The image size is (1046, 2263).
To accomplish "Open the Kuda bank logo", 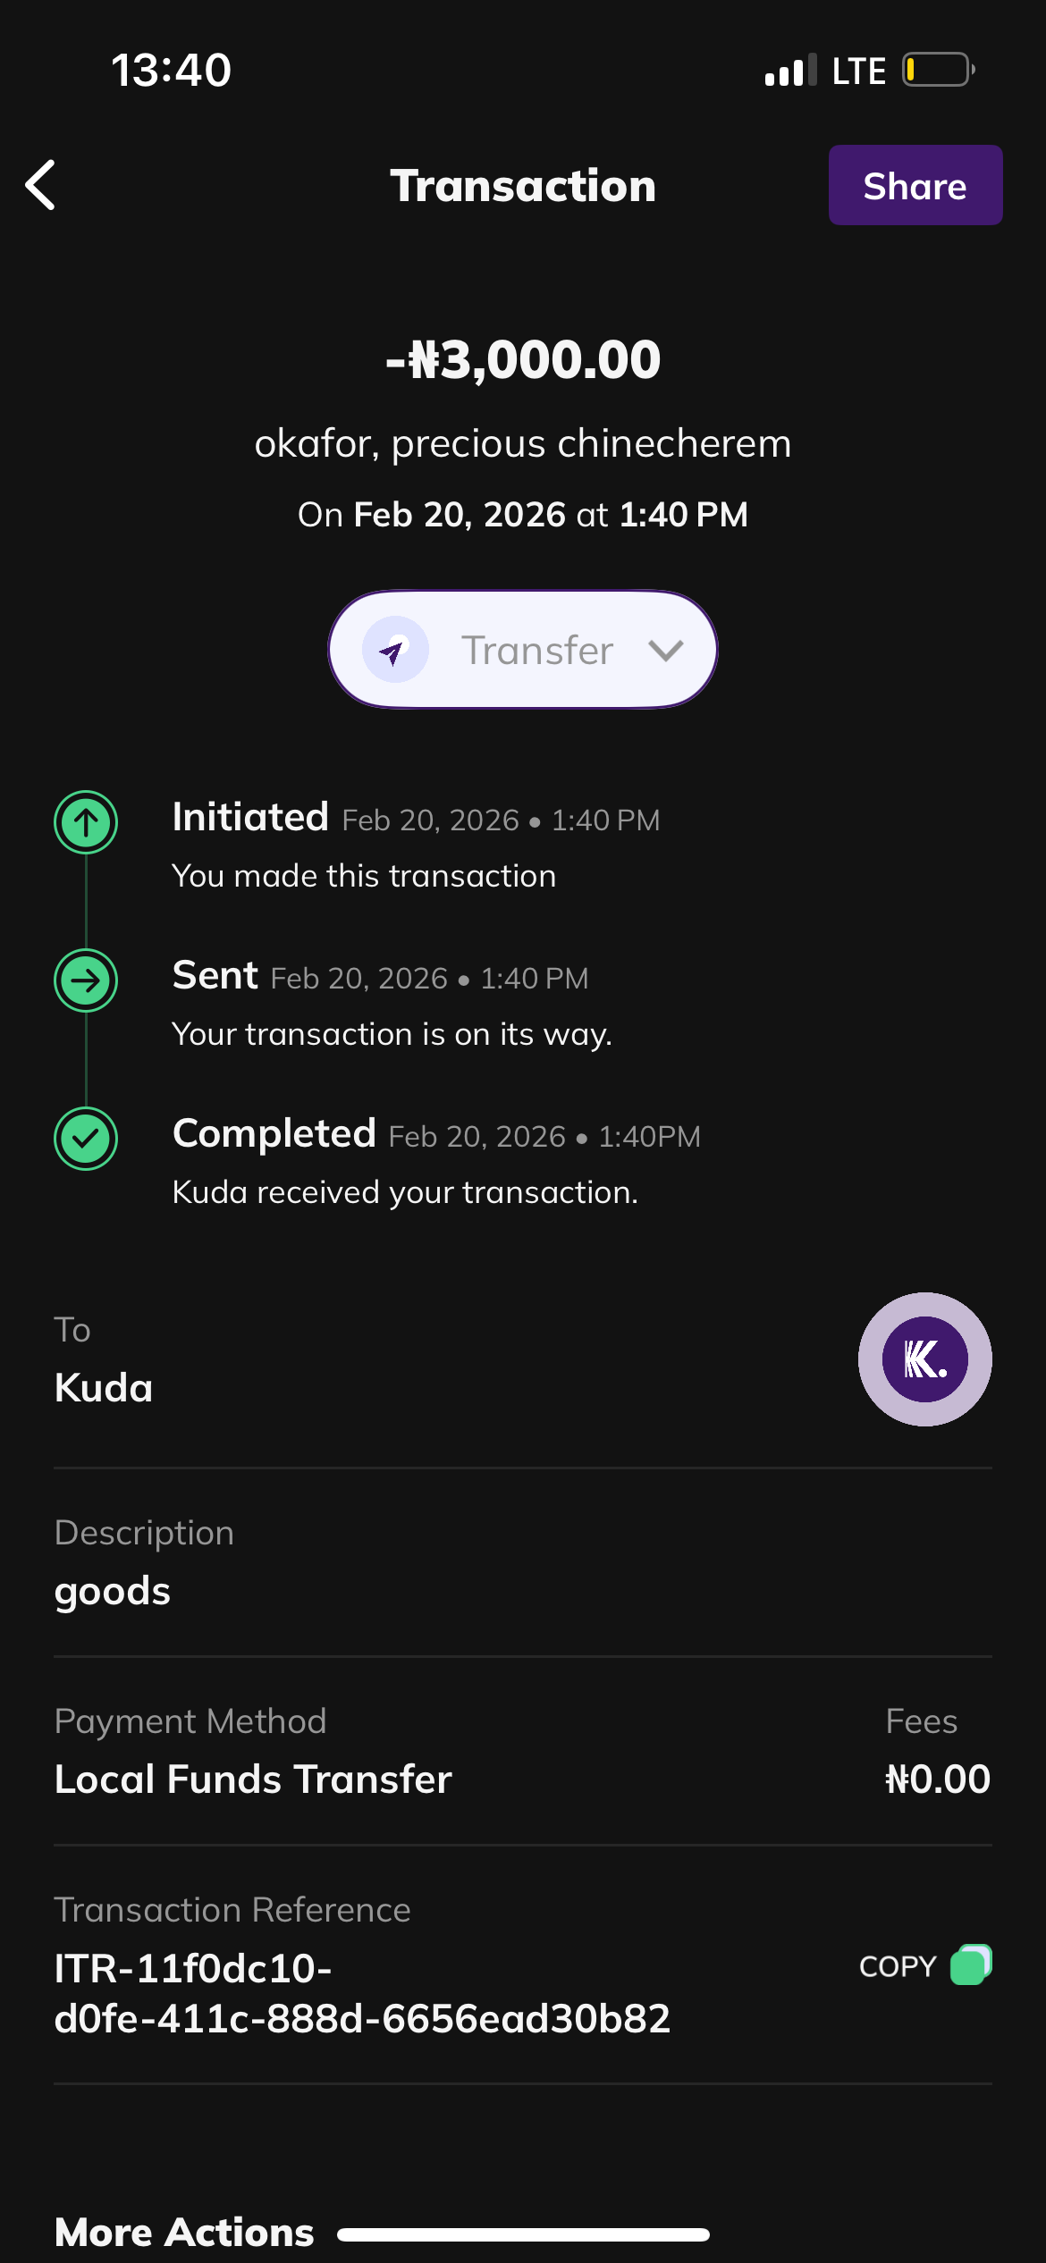I will pos(924,1359).
